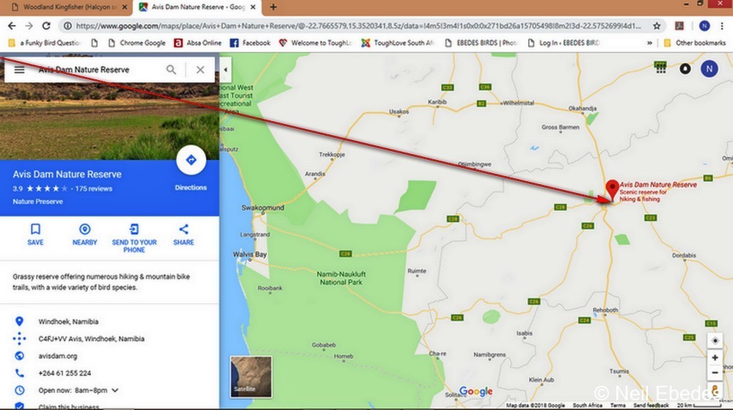Switch map to Satellite view

(x=251, y=376)
